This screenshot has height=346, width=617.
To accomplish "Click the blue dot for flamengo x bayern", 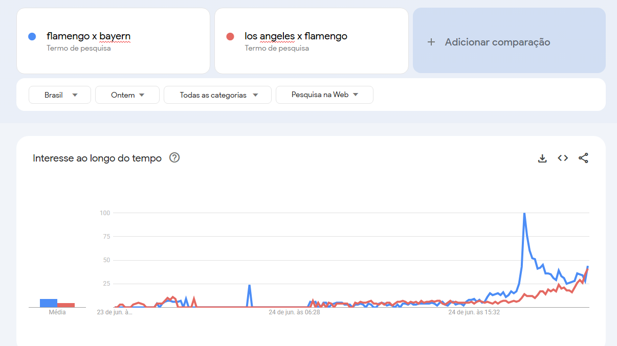I will [x=32, y=36].
